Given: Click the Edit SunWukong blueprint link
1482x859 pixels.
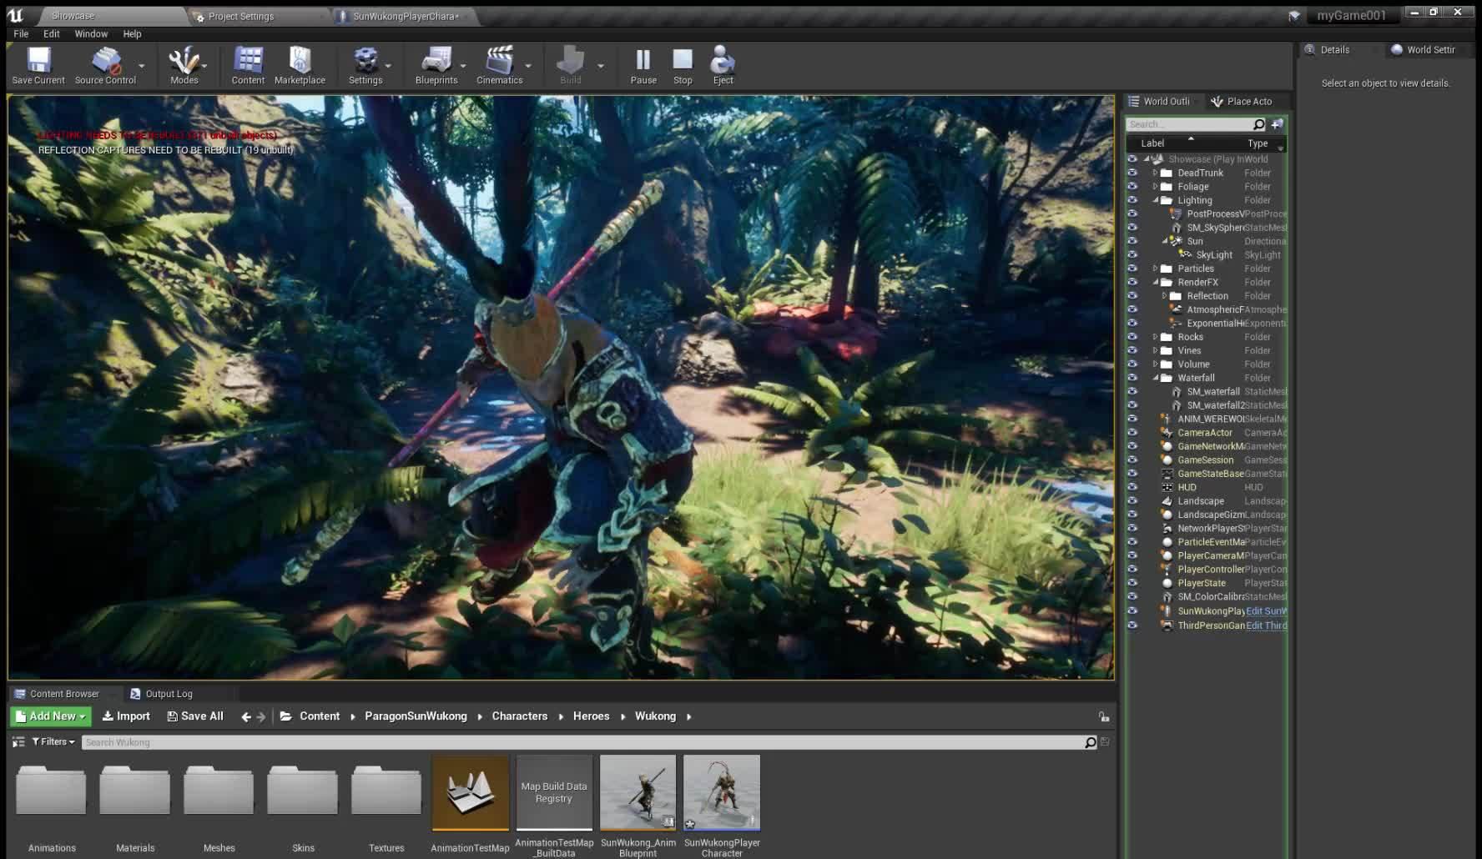Looking at the screenshot, I should coord(1266,611).
